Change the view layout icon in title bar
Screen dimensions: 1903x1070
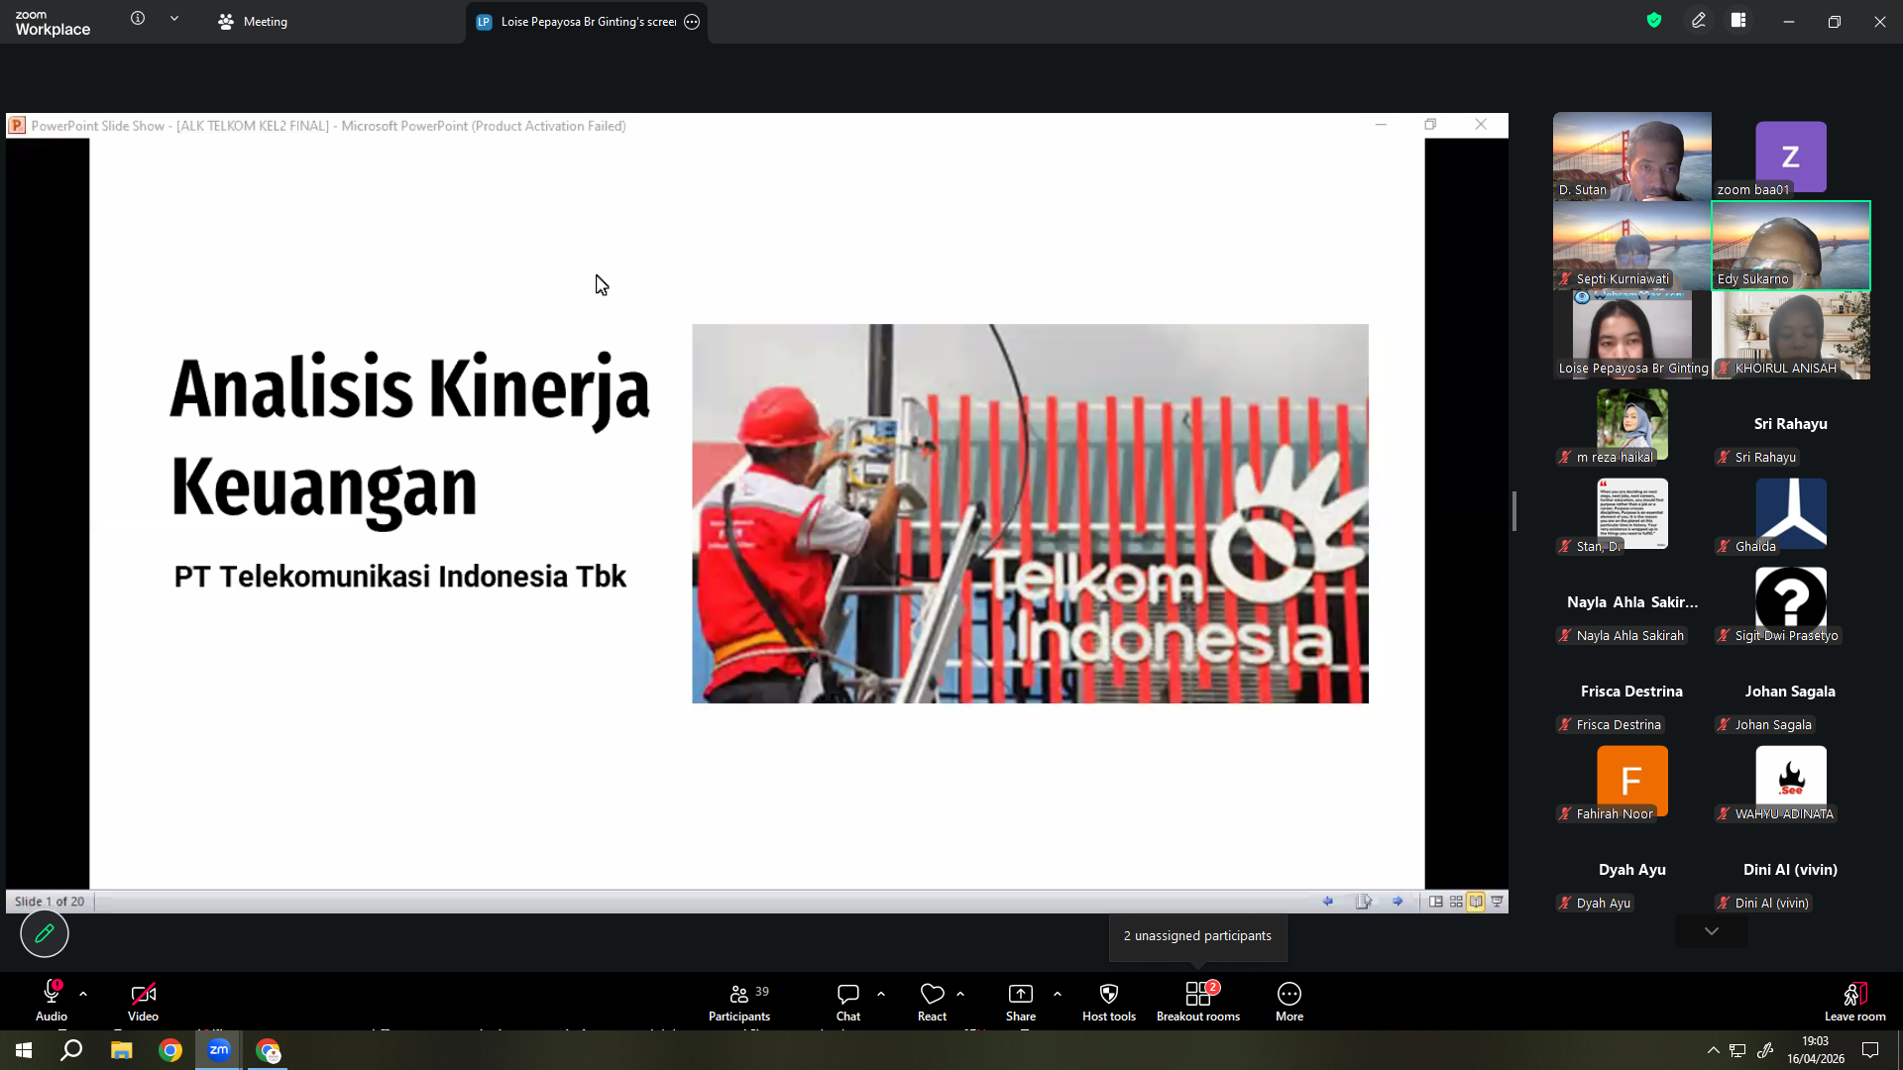(1738, 21)
